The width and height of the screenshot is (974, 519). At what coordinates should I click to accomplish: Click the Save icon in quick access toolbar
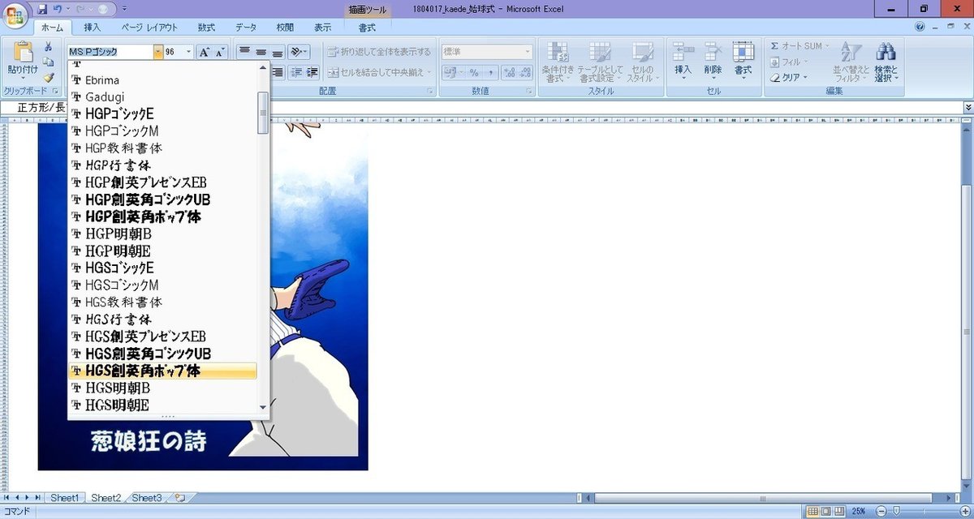[43, 9]
